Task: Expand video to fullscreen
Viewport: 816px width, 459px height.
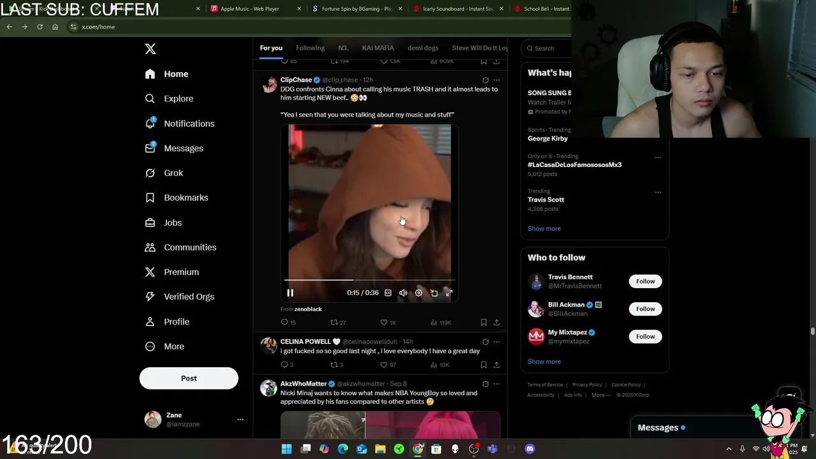Action: point(449,293)
